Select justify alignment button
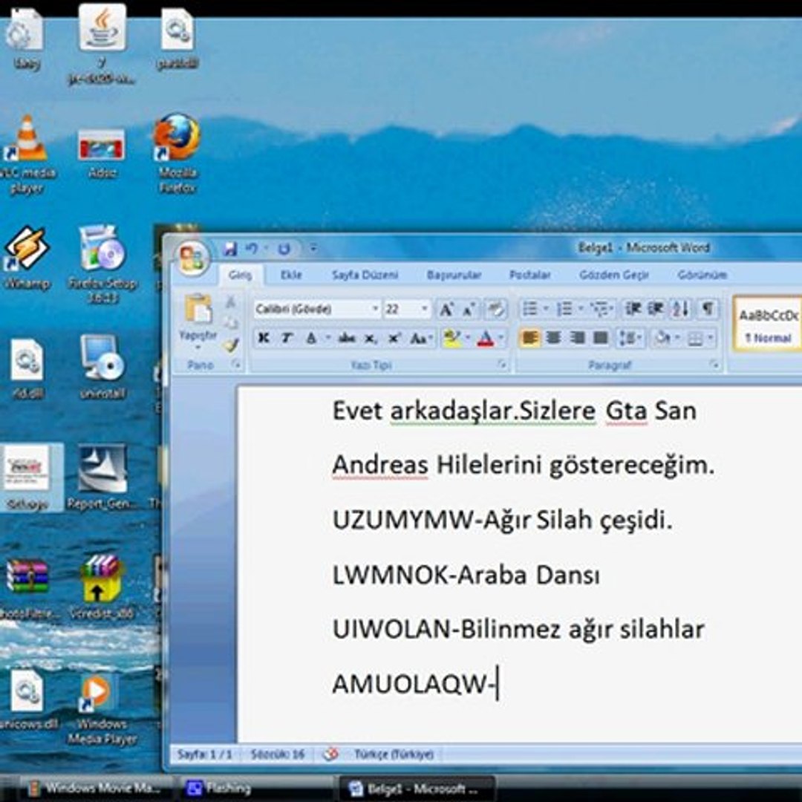This screenshot has width=802, height=802. click(601, 338)
